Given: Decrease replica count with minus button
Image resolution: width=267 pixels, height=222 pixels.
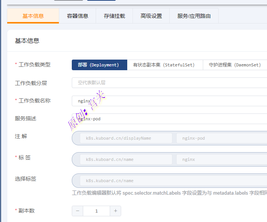Looking at the screenshot, I should [x=77, y=211].
